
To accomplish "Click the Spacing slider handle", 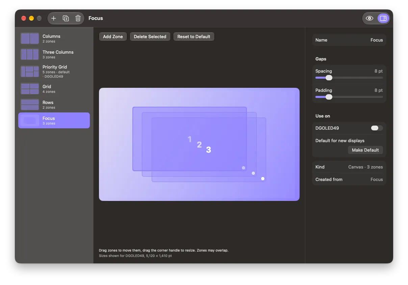I will tap(329, 78).
